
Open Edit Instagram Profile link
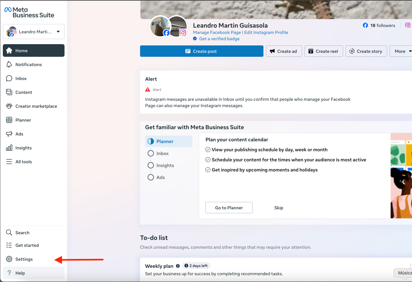(x=266, y=32)
